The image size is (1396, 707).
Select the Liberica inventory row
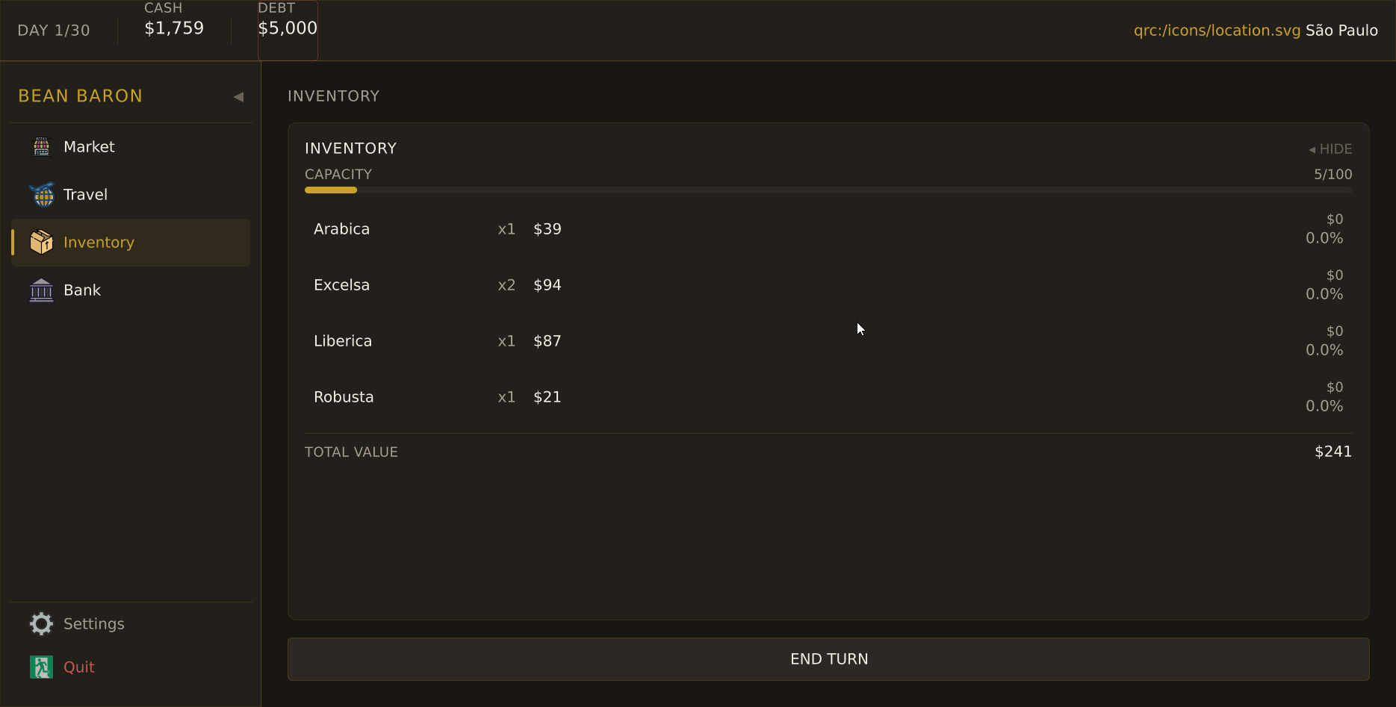828,341
